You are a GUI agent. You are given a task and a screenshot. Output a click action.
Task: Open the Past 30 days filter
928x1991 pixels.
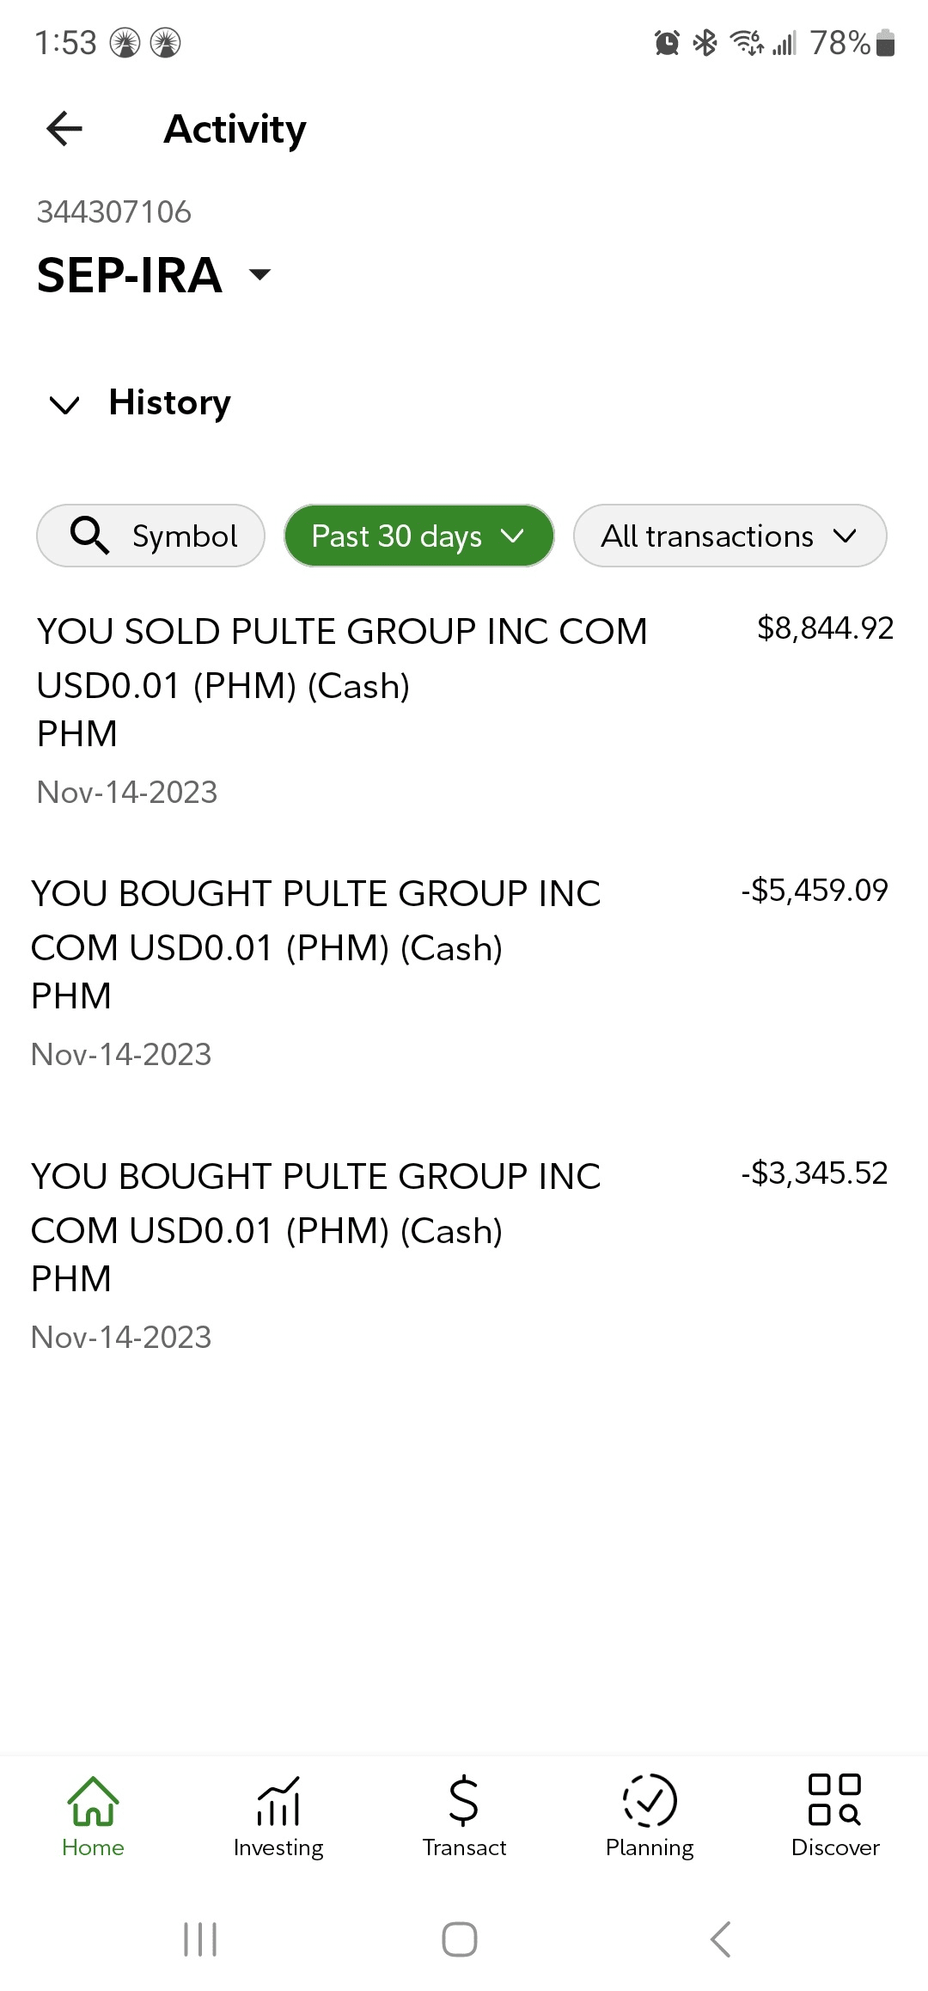pyautogui.click(x=418, y=536)
